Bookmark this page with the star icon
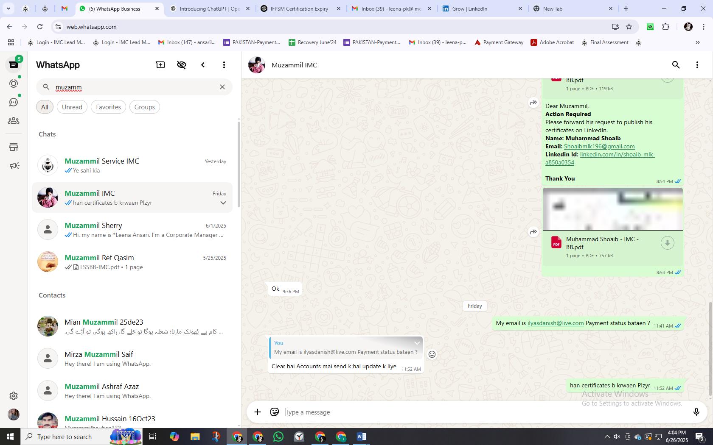 click(629, 27)
